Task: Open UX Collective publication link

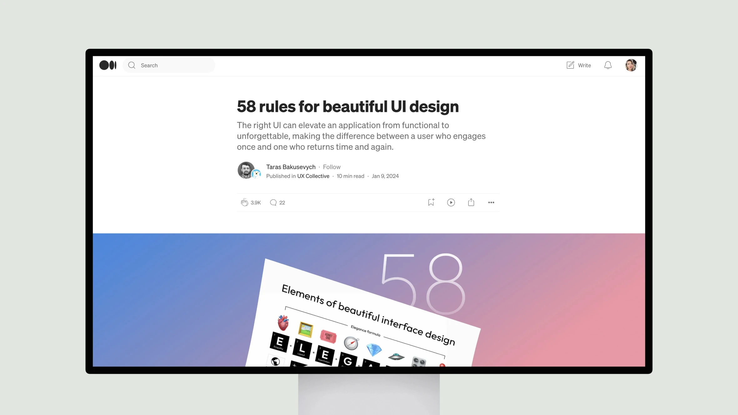Action: click(313, 176)
